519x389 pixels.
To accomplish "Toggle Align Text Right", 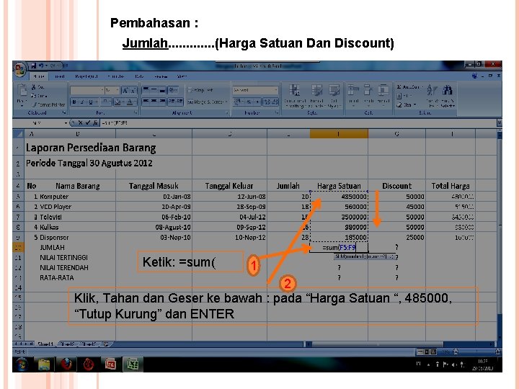I will coord(162,102).
